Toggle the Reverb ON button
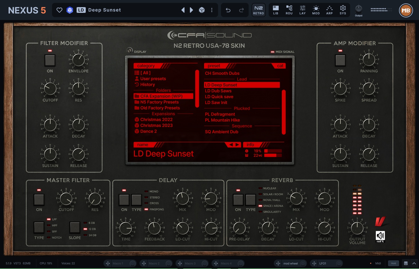Image resolution: width=419 pixels, height=269 pixels. point(238,200)
